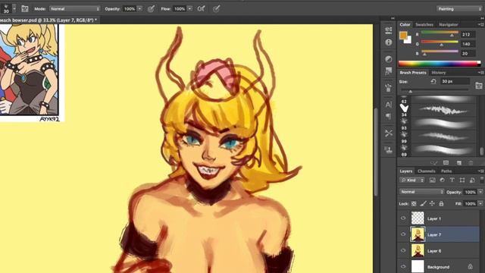Select the Brush Presets tab
Screen dimensions: 485x273
click(413, 73)
